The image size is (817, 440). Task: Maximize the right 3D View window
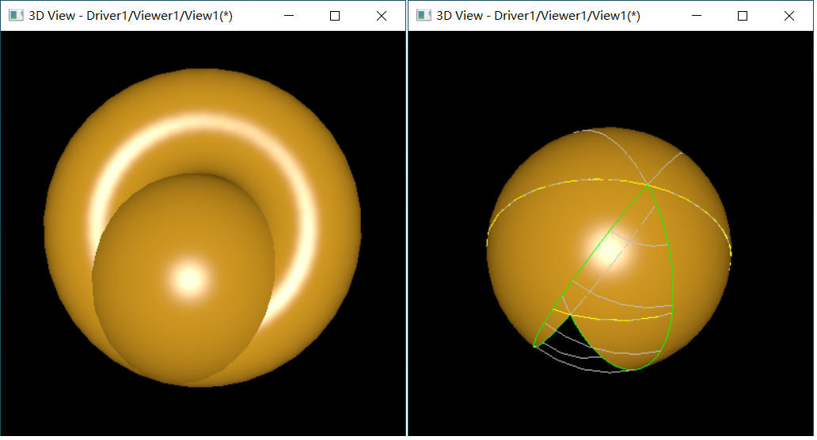click(x=743, y=16)
